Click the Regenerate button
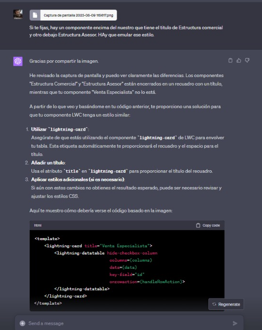 pos(226,304)
